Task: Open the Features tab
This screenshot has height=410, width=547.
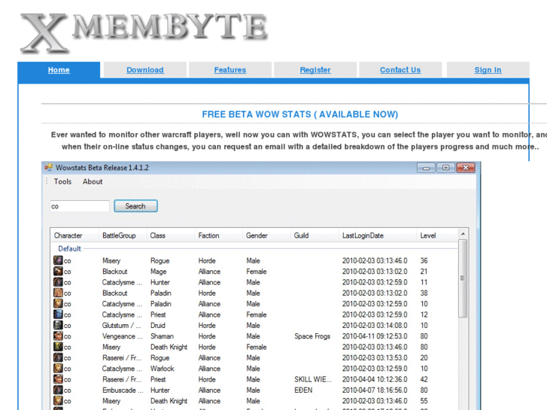Action: tap(230, 70)
